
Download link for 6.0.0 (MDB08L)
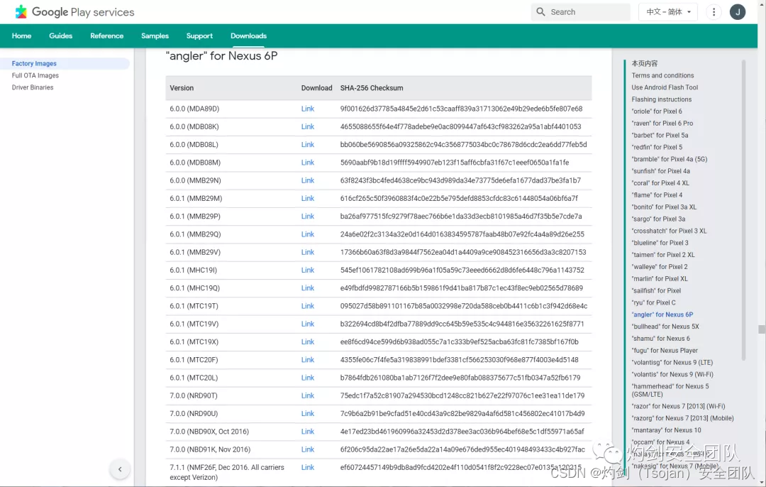[308, 144]
